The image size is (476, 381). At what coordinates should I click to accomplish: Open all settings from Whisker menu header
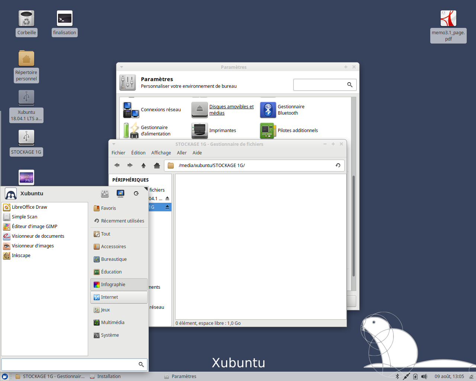(x=105, y=193)
